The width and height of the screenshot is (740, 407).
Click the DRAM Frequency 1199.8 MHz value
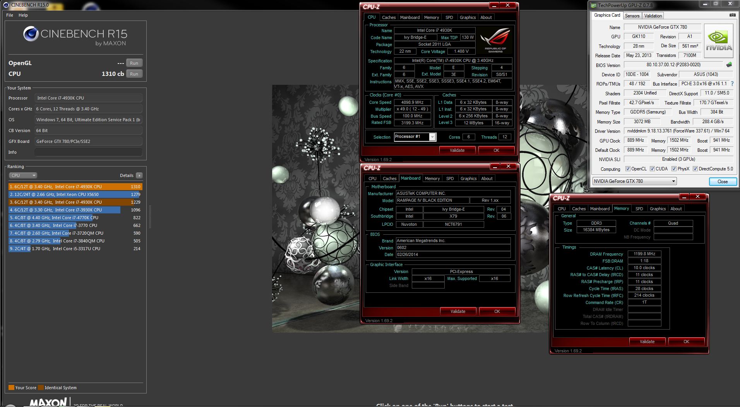point(644,254)
